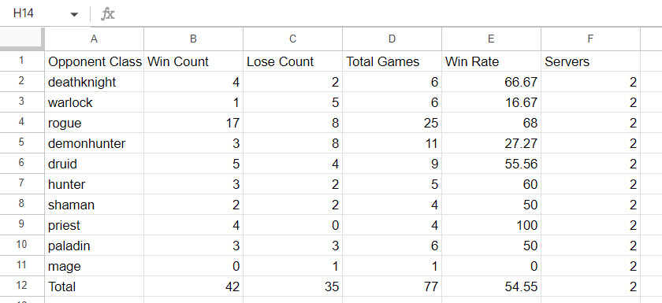The image size is (662, 303).
Task: Select the Opponent Class header cell
Action: point(94,61)
